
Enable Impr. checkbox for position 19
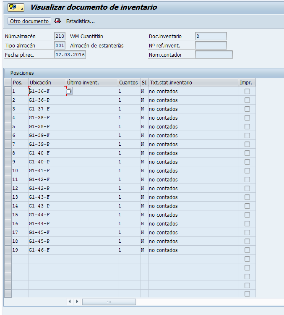(x=247, y=250)
